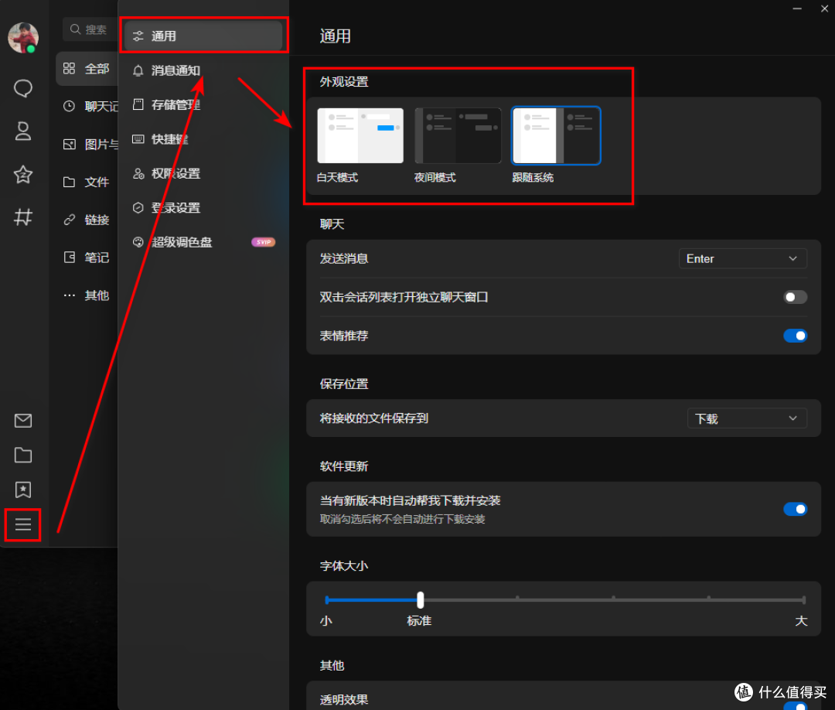This screenshot has width=835, height=710.
Task: Click the user avatar thumbnail
Action: pyautogui.click(x=22, y=36)
